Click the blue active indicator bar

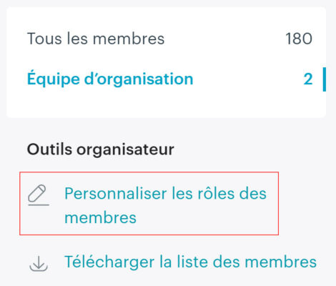[x=325, y=79]
